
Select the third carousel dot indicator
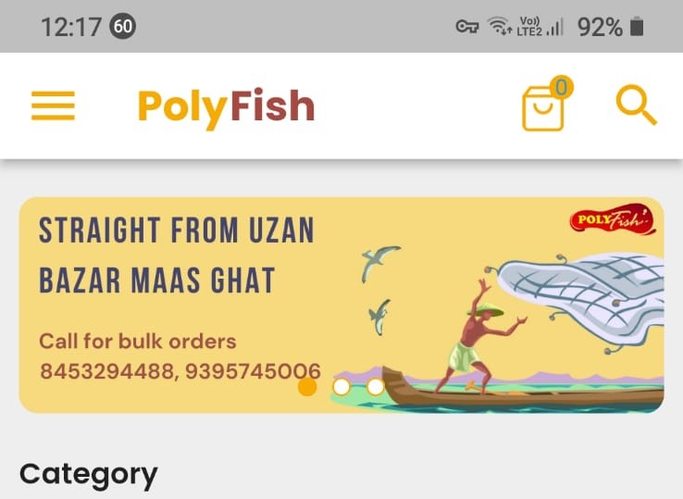tap(376, 387)
